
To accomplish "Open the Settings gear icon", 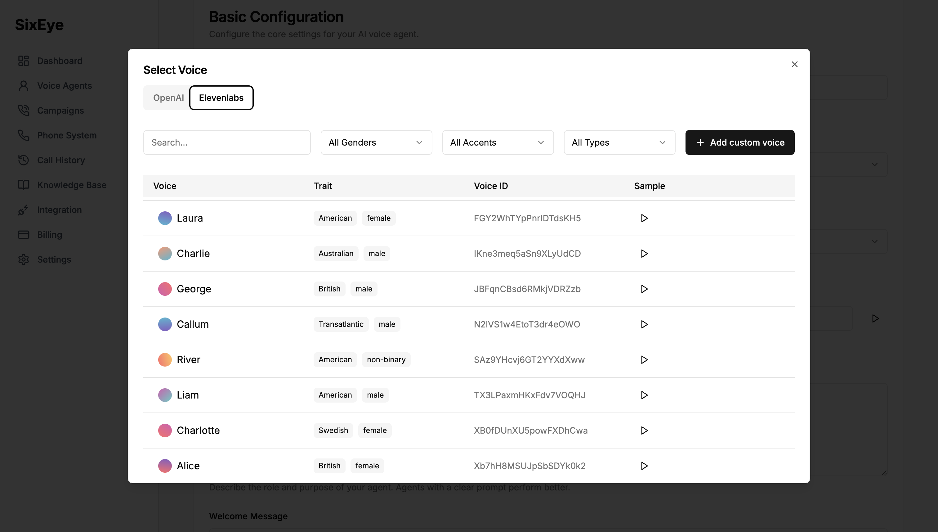I will (x=23, y=259).
